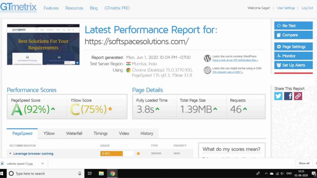Image resolution: width=317 pixels, height=178 pixels.
Task: Open Task View on taskbar
Action: tap(90, 173)
